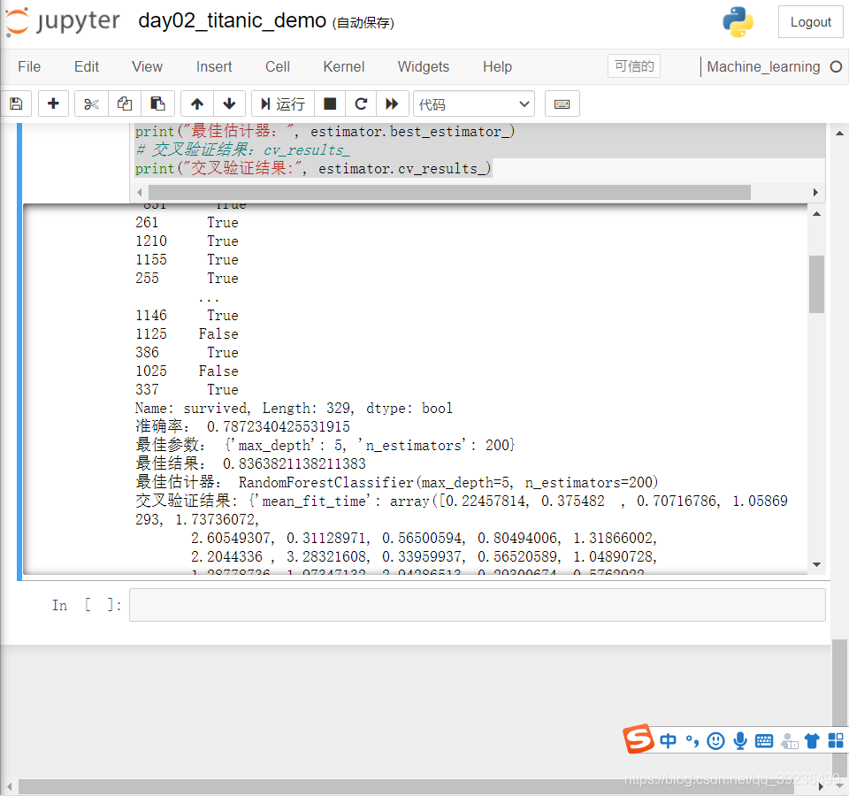849x796 pixels.
Task: Click the Jupyter logo
Action: pos(62,21)
